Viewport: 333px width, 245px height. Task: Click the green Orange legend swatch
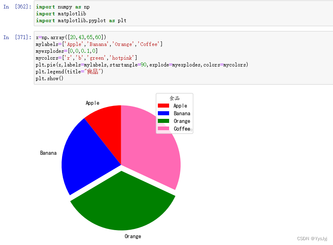click(163, 121)
